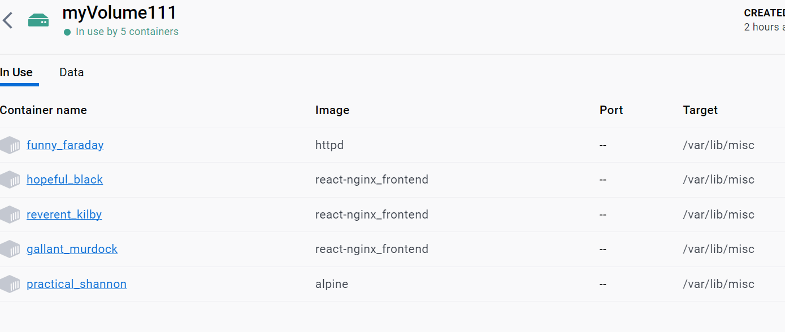Click the Port column header
This screenshot has height=332, width=785.
(x=611, y=110)
